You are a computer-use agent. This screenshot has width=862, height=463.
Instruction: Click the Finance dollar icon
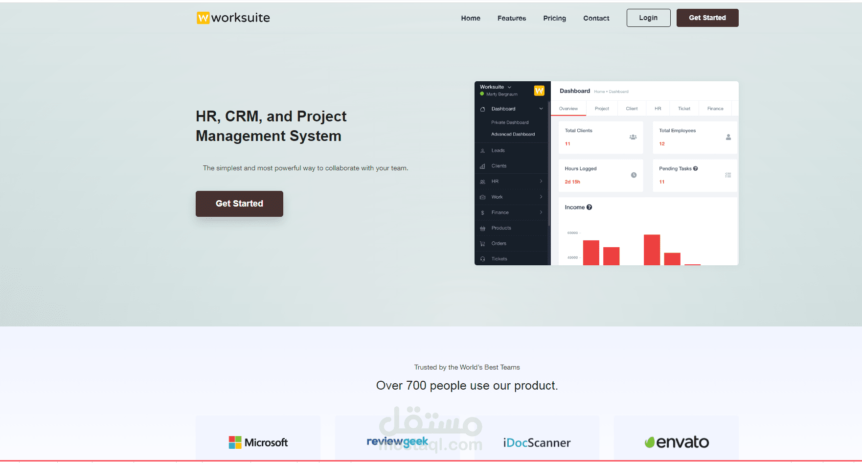coord(482,213)
